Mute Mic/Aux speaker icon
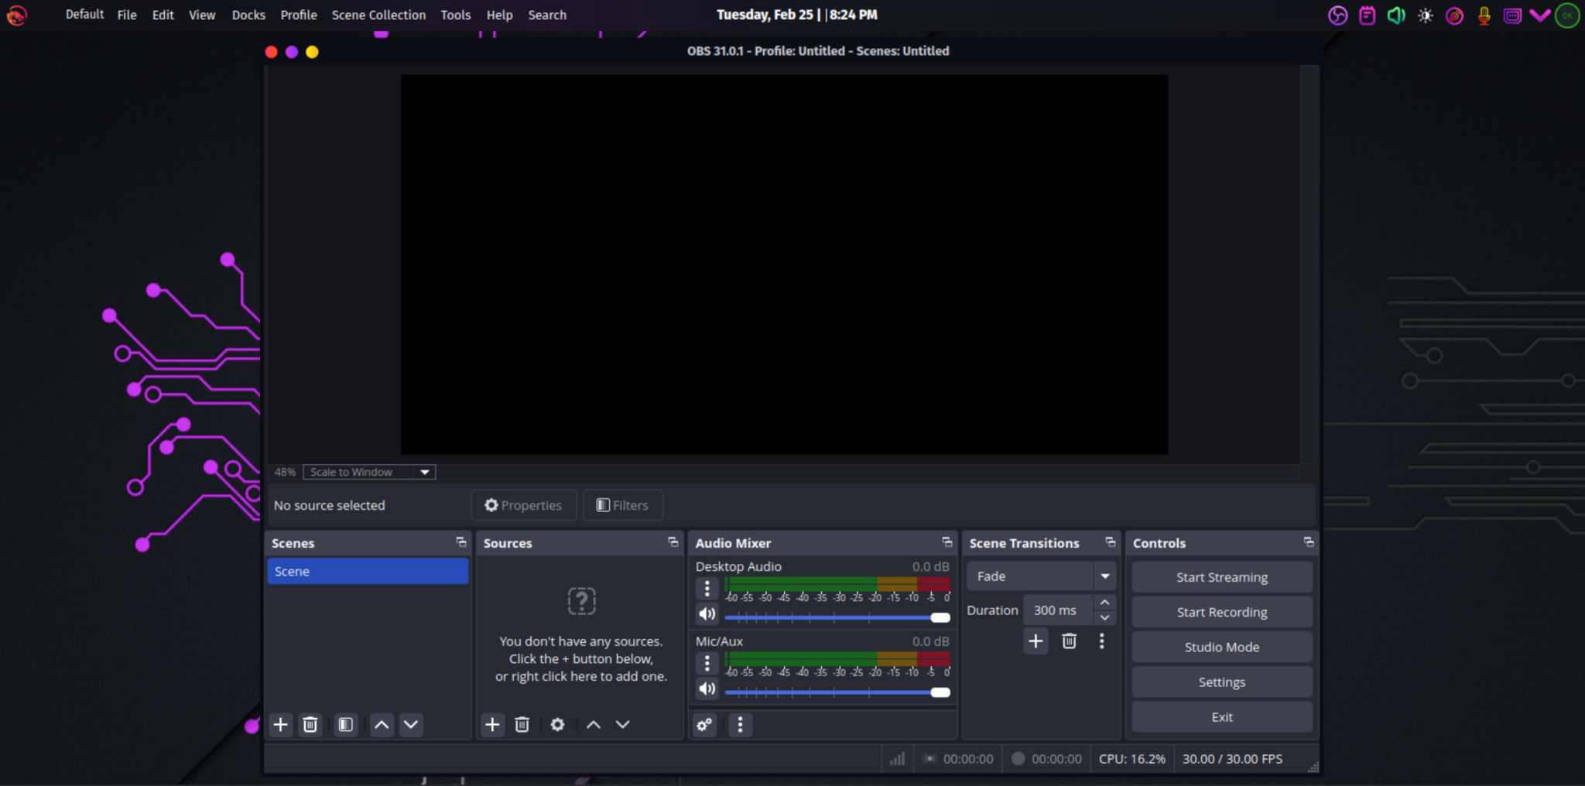 707,689
